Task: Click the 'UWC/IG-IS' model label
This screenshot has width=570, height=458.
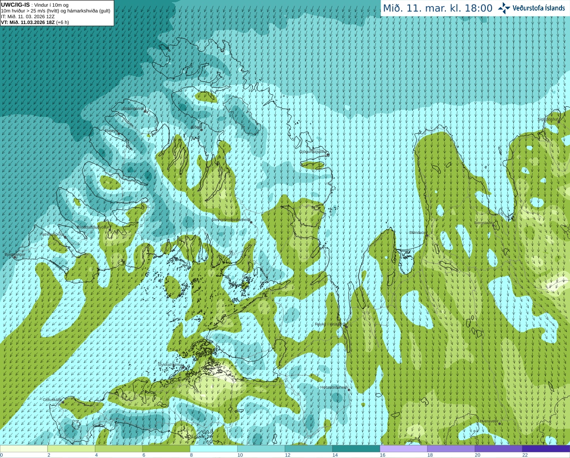Action: pos(15,5)
